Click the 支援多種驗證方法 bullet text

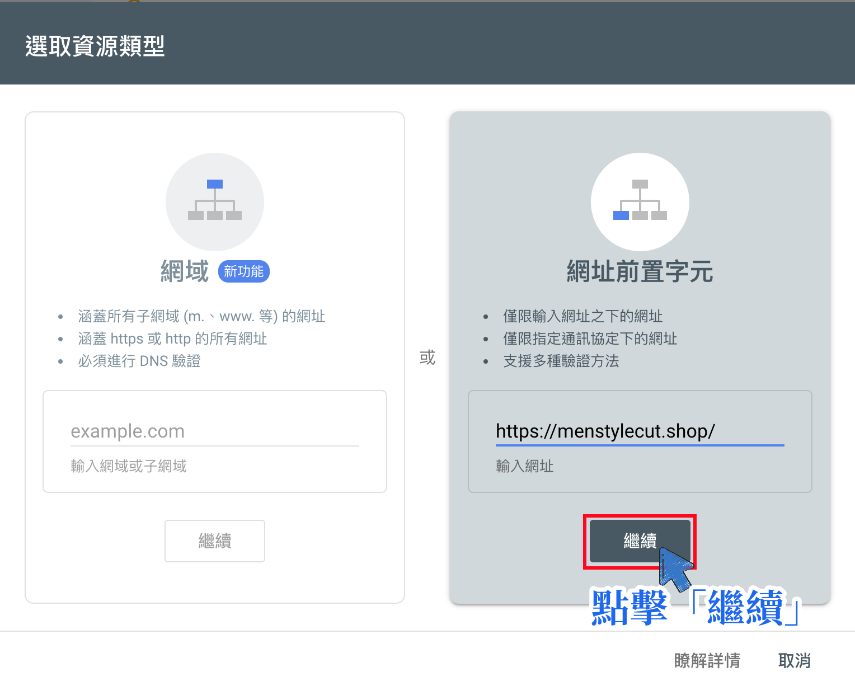coord(561,361)
